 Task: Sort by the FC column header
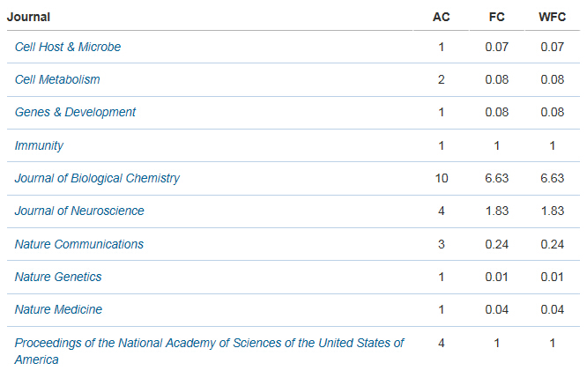click(x=497, y=17)
